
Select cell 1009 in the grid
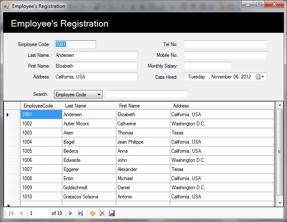coord(42,188)
